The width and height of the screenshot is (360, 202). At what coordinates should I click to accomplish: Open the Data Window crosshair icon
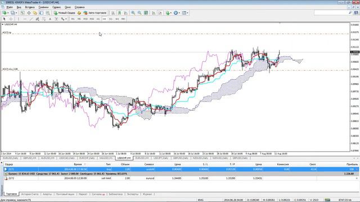tap(29, 13)
